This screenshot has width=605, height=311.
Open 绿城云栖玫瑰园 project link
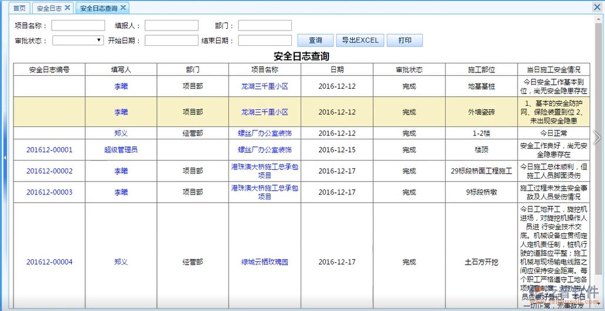265,262
